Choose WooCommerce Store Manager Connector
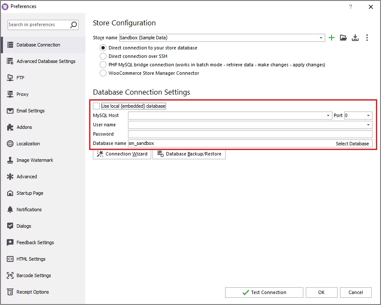This screenshot has width=381, height=305. 103,73
